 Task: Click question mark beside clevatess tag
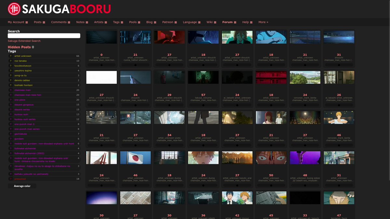click(x=11, y=166)
